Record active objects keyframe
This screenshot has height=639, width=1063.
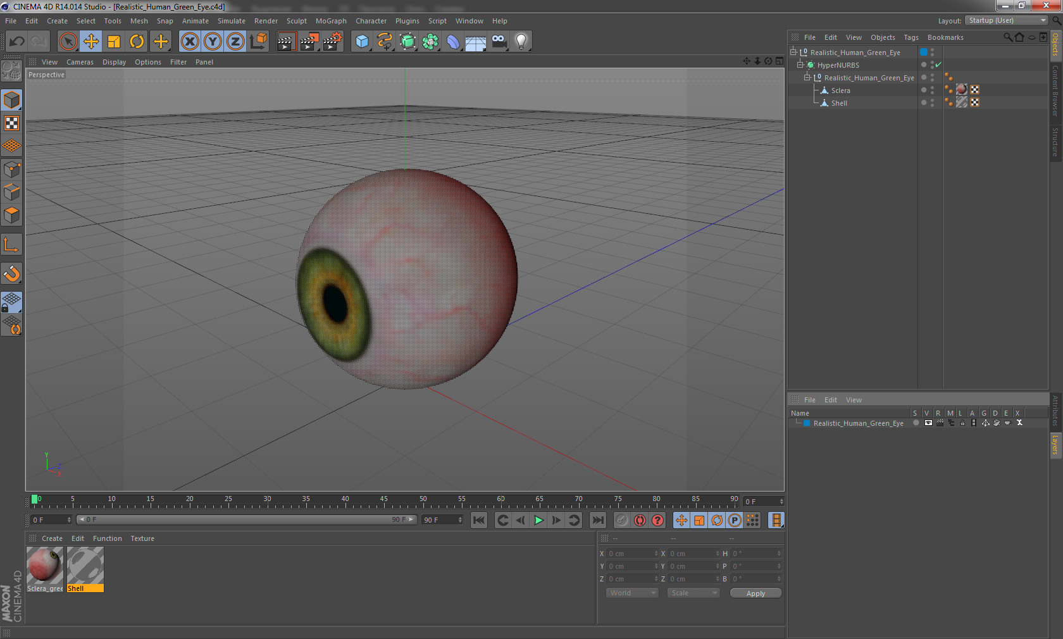pyautogui.click(x=622, y=520)
